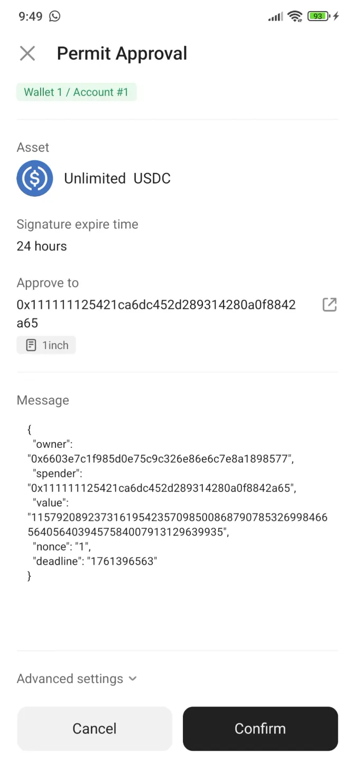Tap the battery indicator showing 93

coord(317,16)
